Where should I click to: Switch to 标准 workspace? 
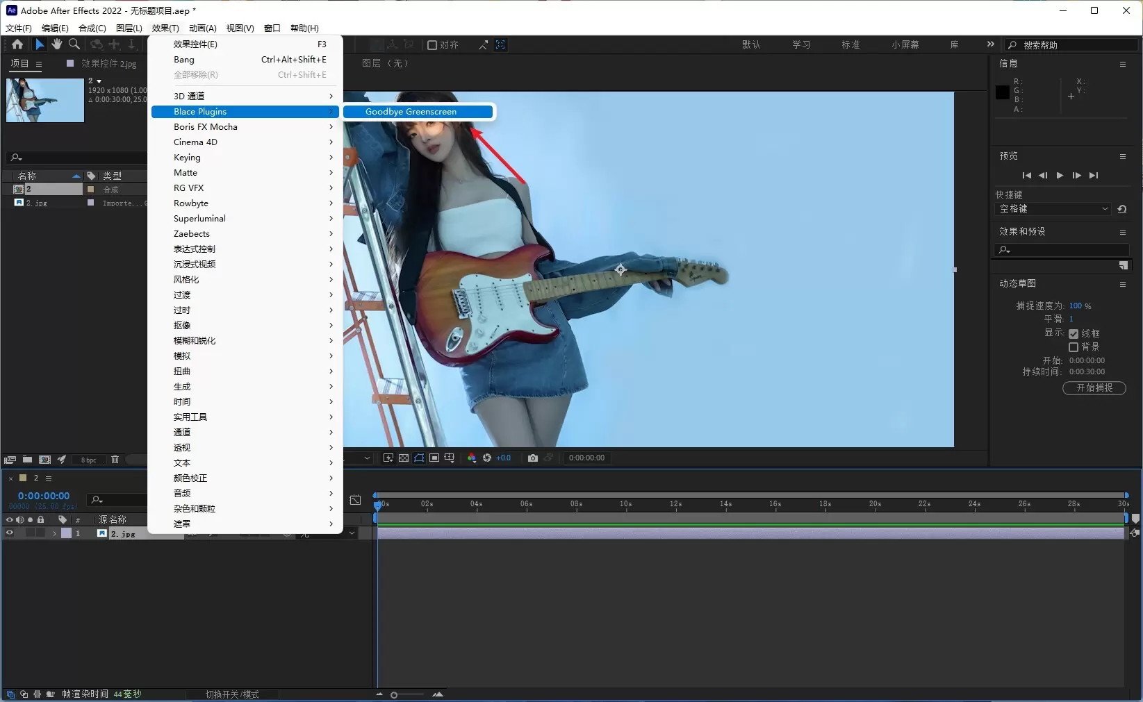[x=850, y=44]
